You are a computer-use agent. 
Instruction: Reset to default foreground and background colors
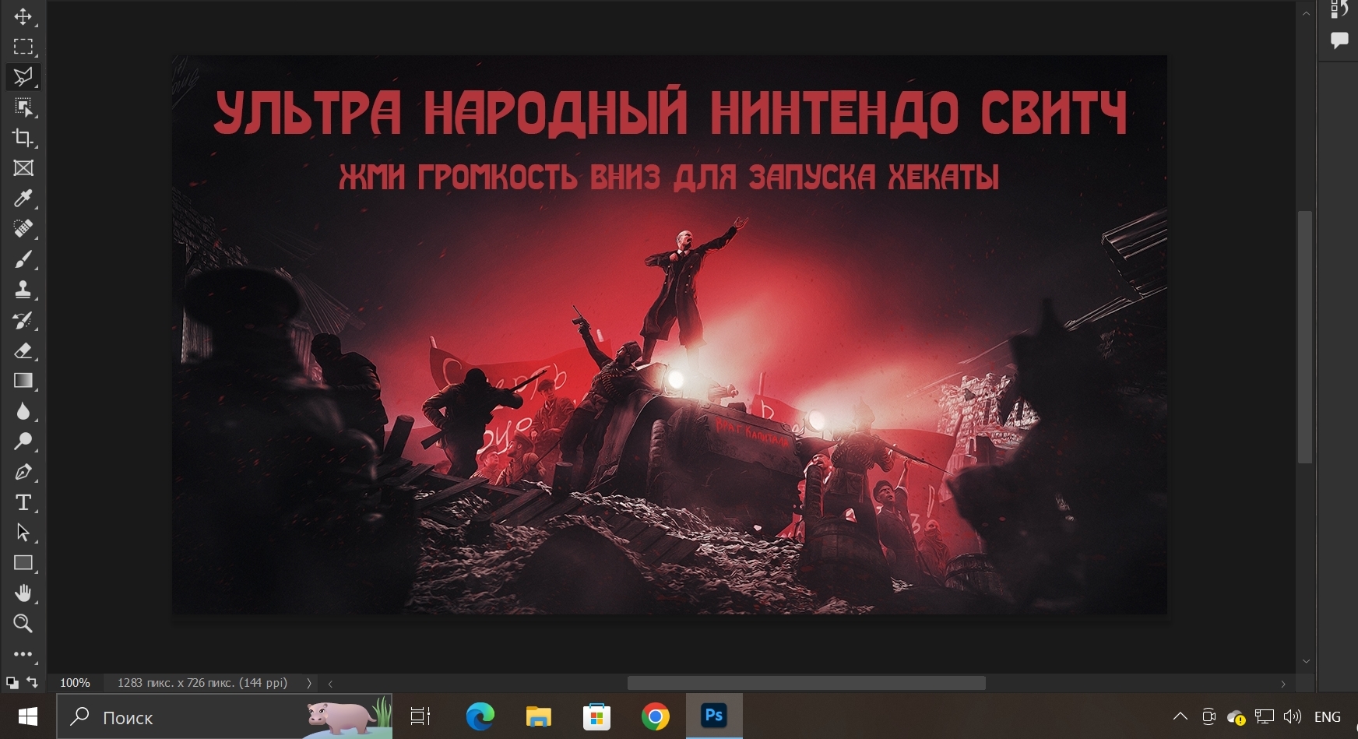coord(12,683)
